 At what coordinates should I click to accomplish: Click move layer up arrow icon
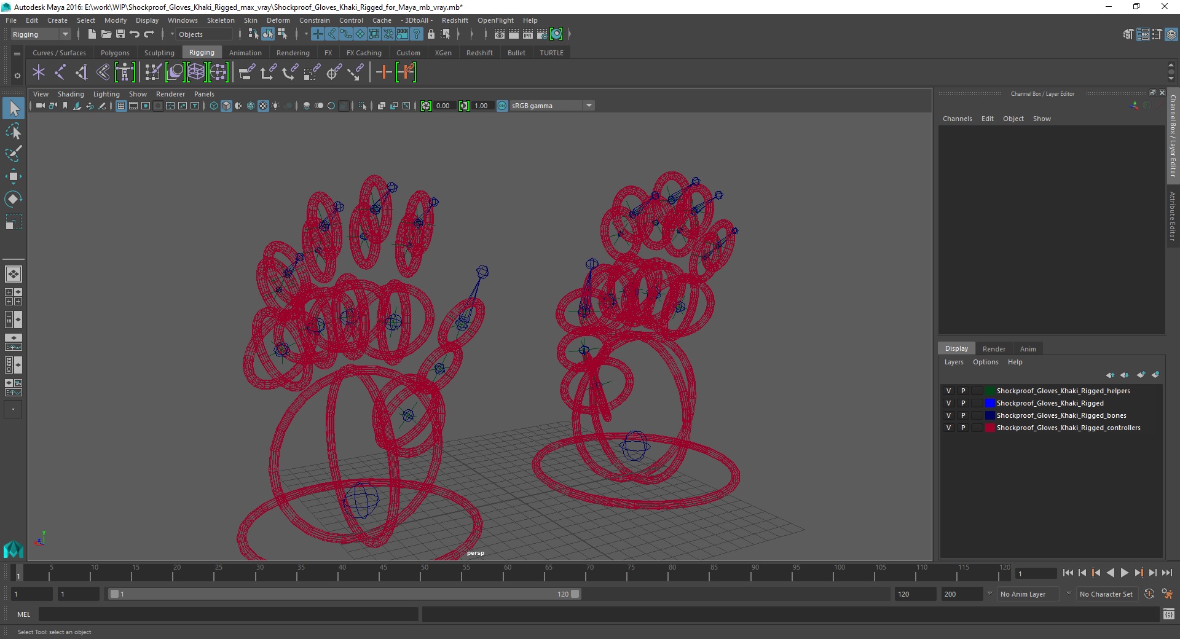point(1110,375)
